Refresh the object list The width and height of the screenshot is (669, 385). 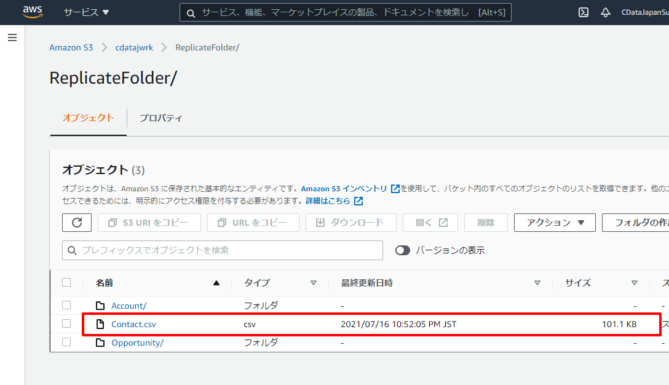76,223
